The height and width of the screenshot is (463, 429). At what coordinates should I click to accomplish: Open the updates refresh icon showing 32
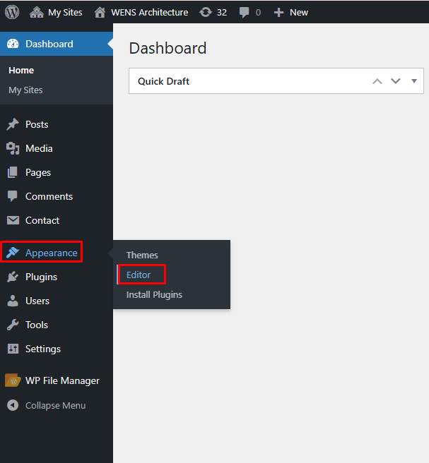click(x=206, y=13)
